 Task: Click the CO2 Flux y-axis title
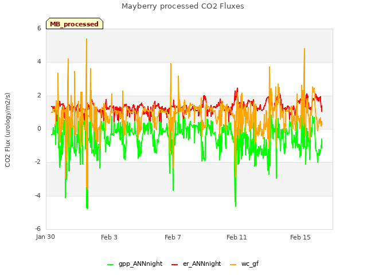tap(7, 130)
